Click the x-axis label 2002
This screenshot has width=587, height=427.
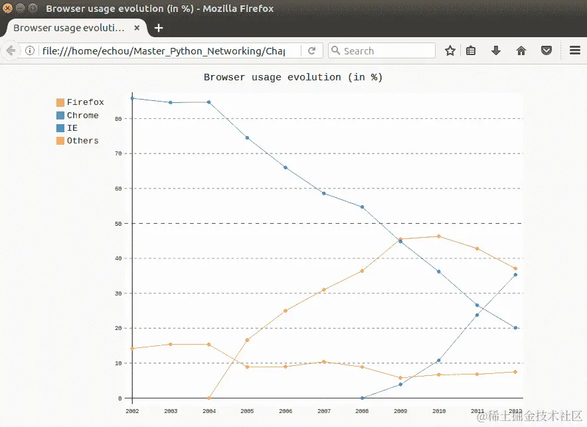pyautogui.click(x=132, y=411)
